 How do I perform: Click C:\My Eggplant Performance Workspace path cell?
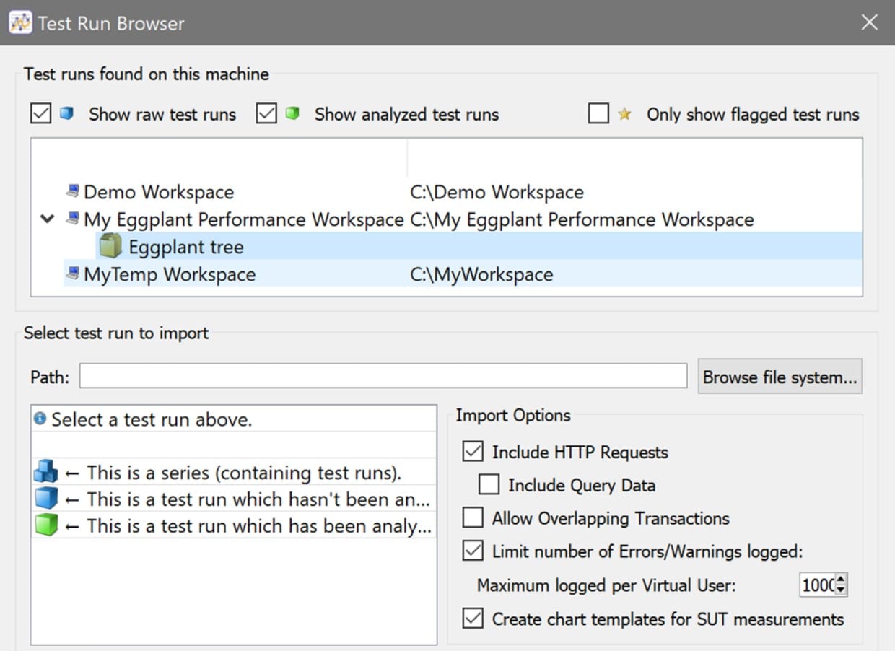(x=582, y=219)
